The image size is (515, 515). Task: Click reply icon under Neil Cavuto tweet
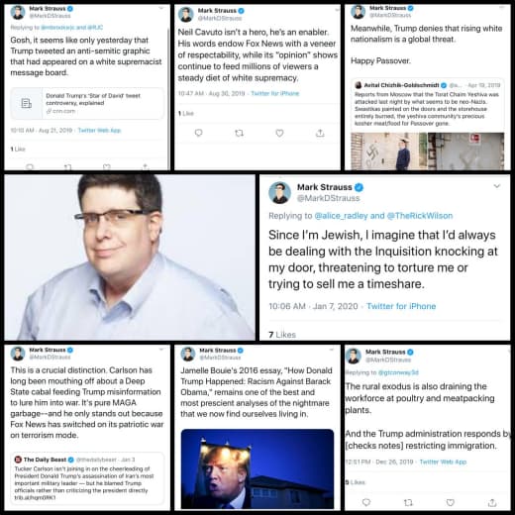point(198,133)
